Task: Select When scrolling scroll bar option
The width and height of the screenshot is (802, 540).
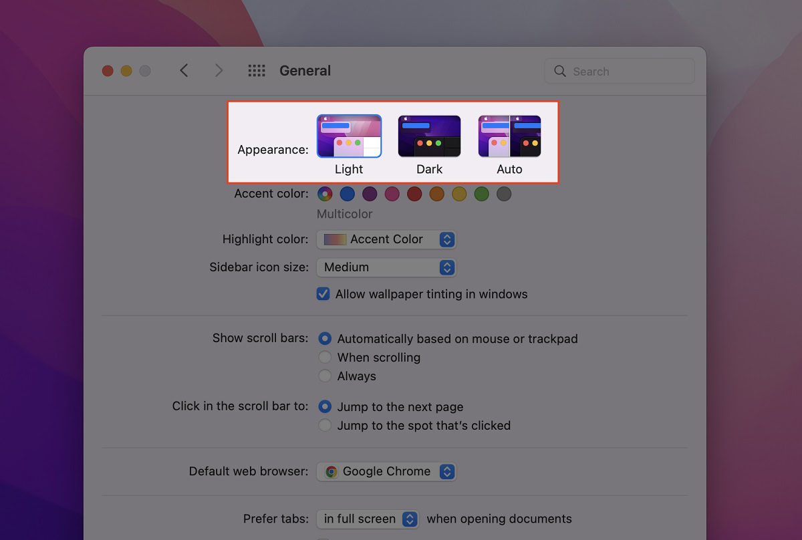Action: click(x=325, y=358)
